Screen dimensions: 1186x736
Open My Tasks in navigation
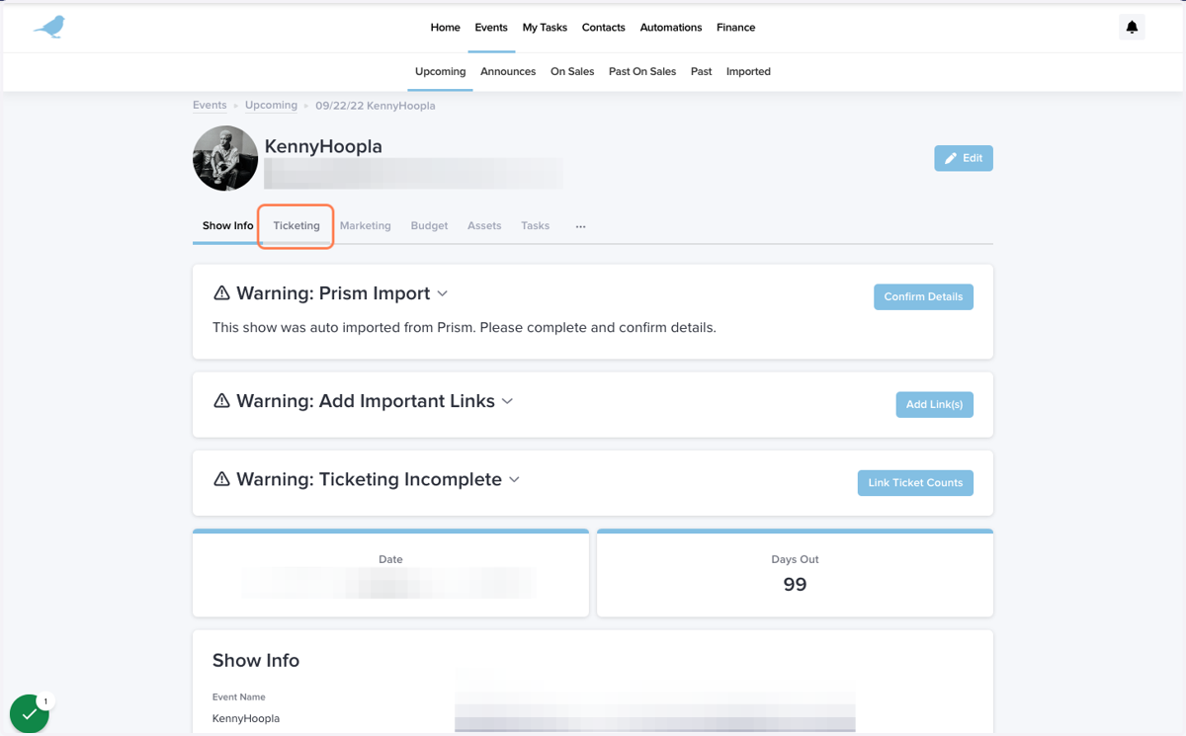tap(545, 28)
